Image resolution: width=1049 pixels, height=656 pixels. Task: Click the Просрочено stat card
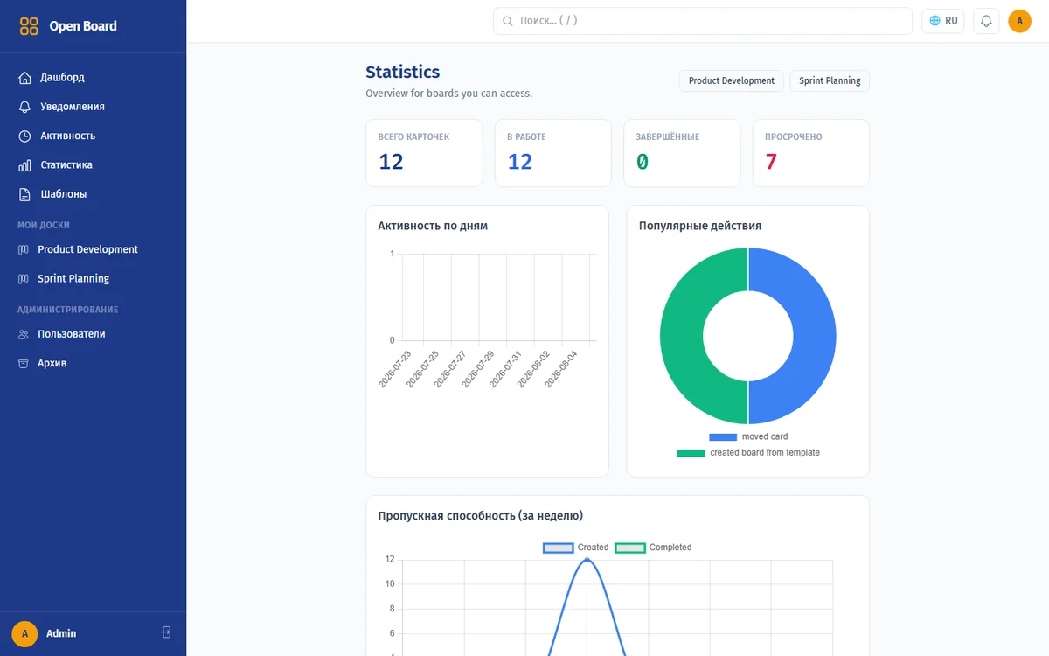[811, 153]
